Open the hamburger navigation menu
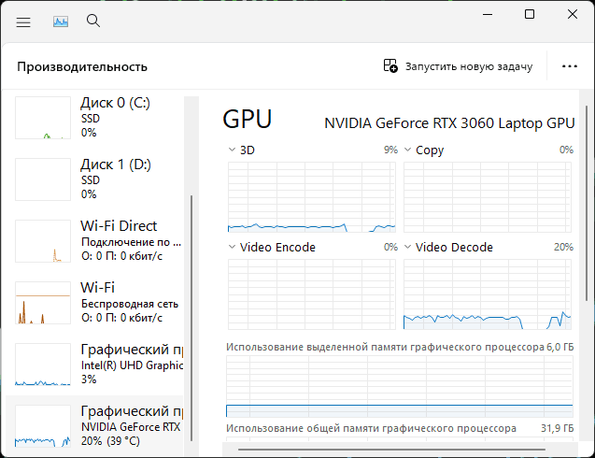The height and width of the screenshot is (458, 595). point(23,21)
